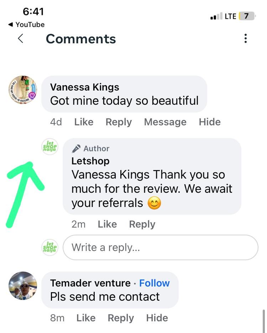This screenshot has height=333, width=267.
Task: Like the Letshop author reply
Action: [107, 224]
